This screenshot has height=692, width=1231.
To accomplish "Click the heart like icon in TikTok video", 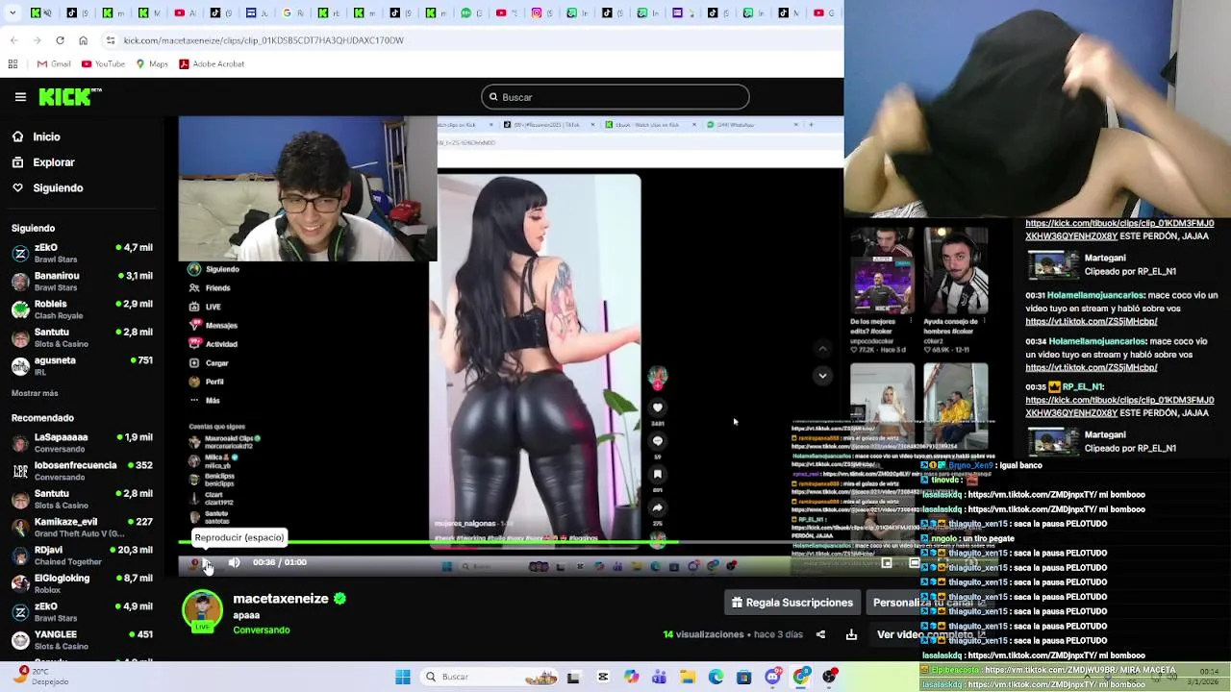I will tap(658, 408).
